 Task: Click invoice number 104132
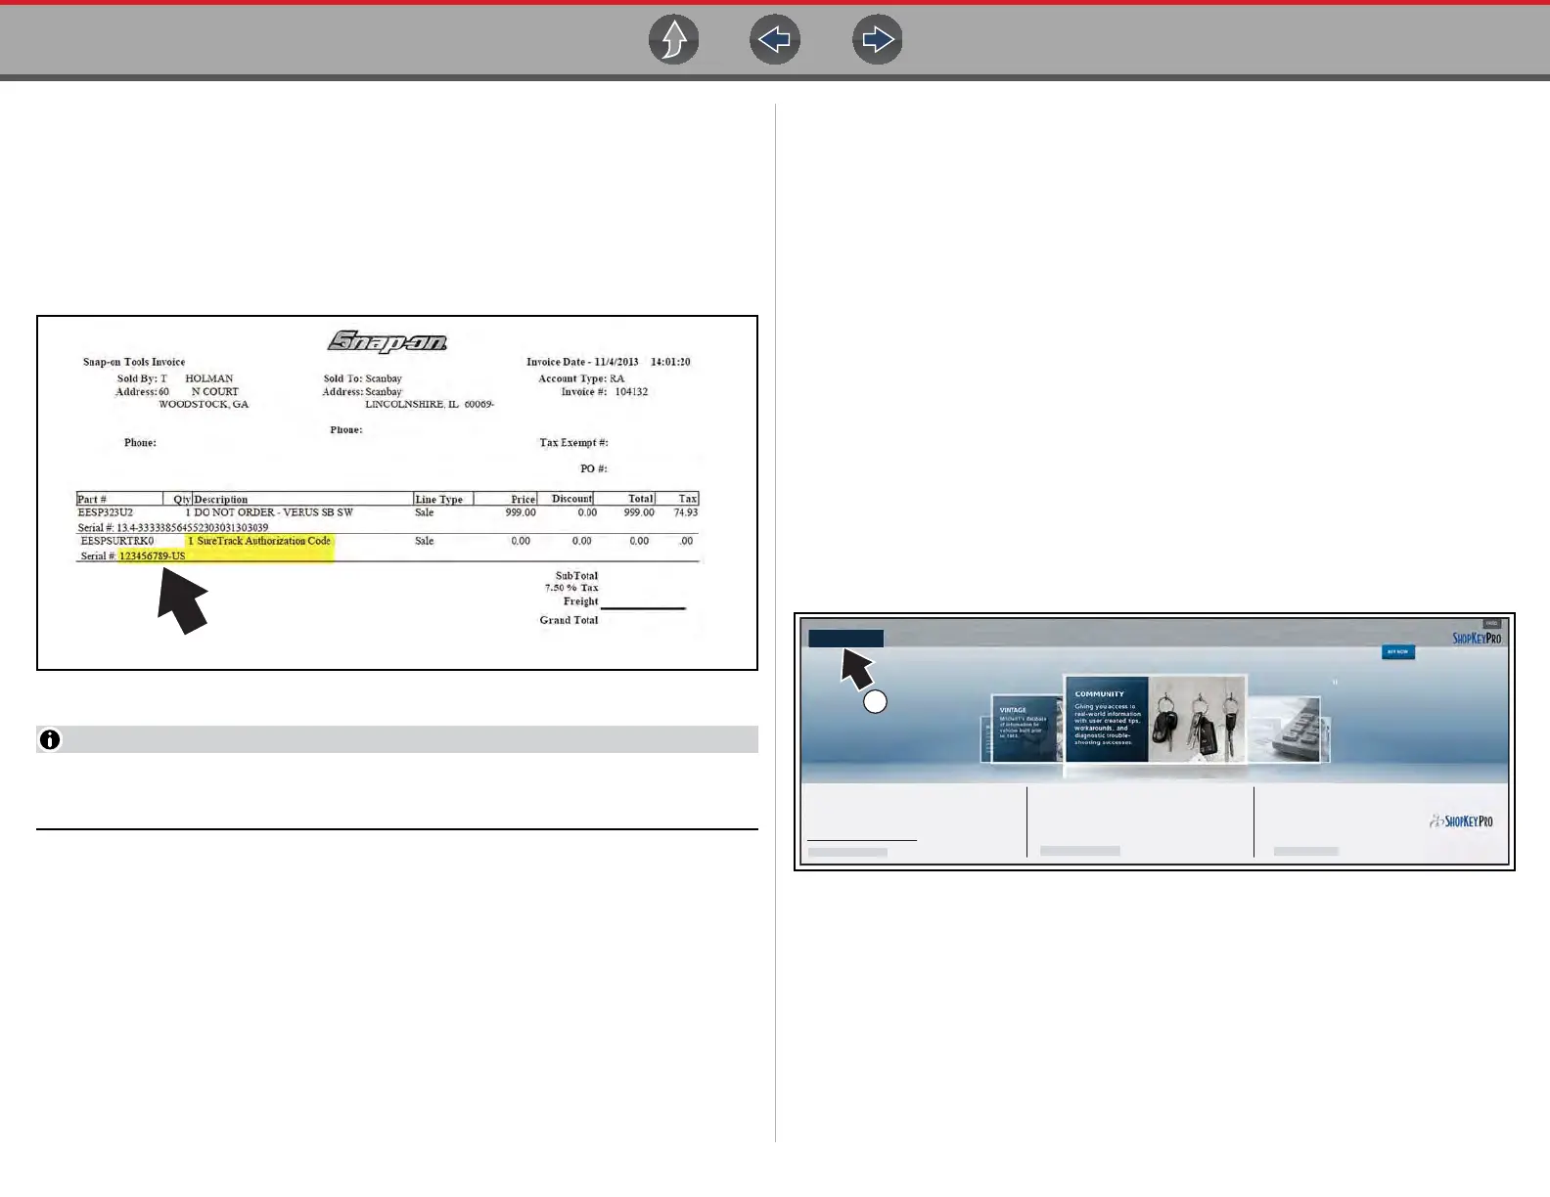tap(631, 391)
